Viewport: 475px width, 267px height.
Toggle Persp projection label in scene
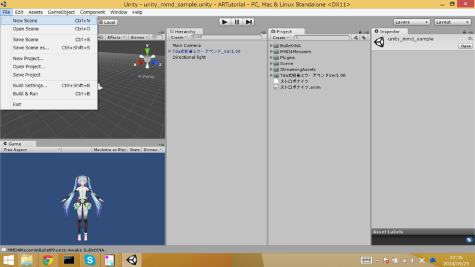coord(147,77)
